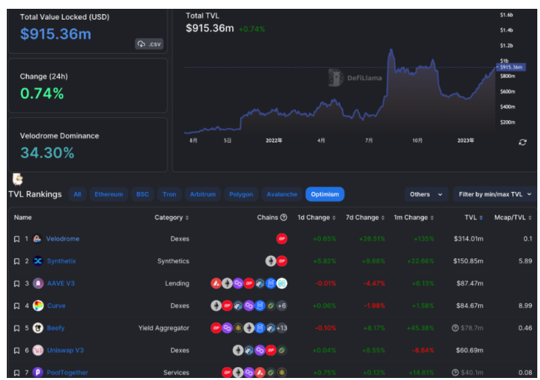Sort table by Category column
Image resolution: width=540 pixels, height=380 pixels.
(171, 218)
